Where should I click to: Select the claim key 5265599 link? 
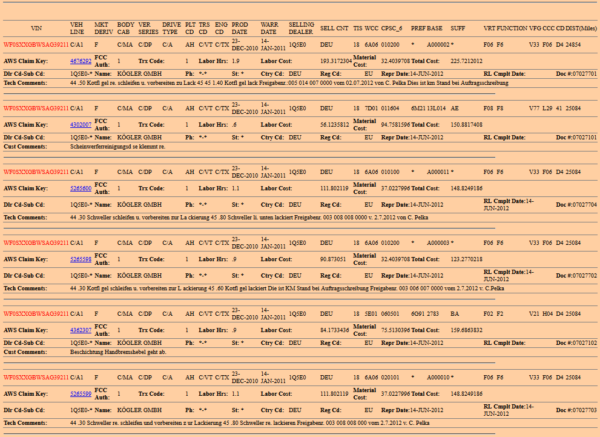click(81, 394)
